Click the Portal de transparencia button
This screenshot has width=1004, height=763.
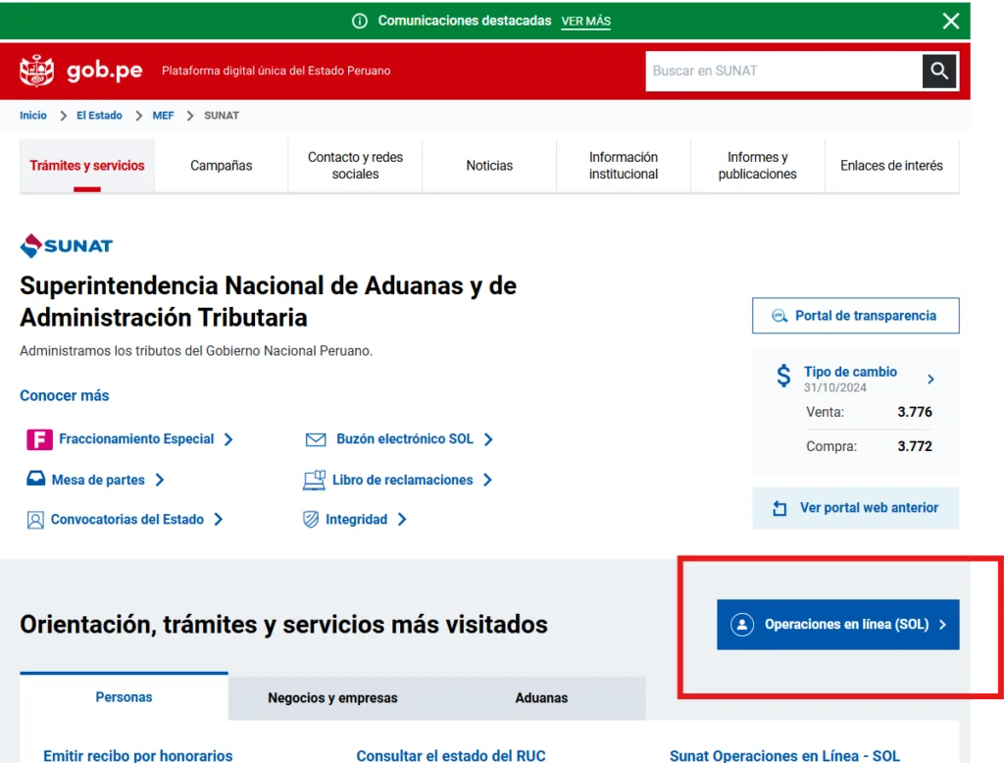tap(855, 316)
